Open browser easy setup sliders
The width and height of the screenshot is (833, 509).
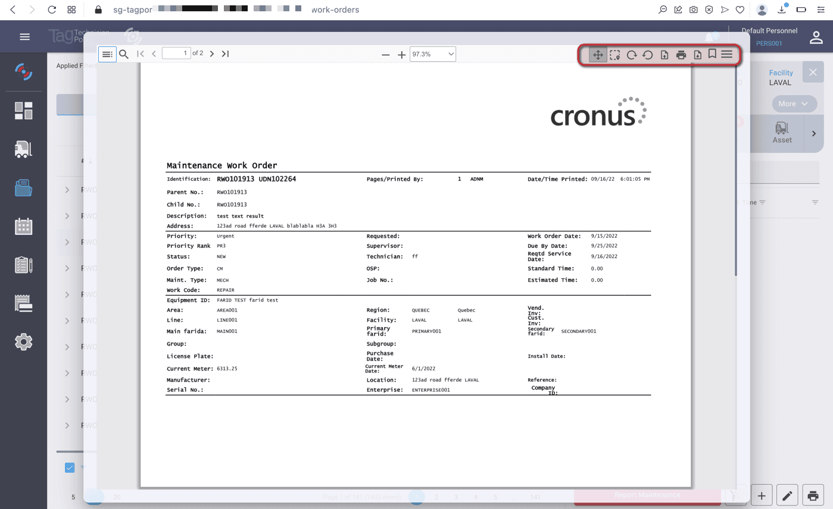[821, 10]
